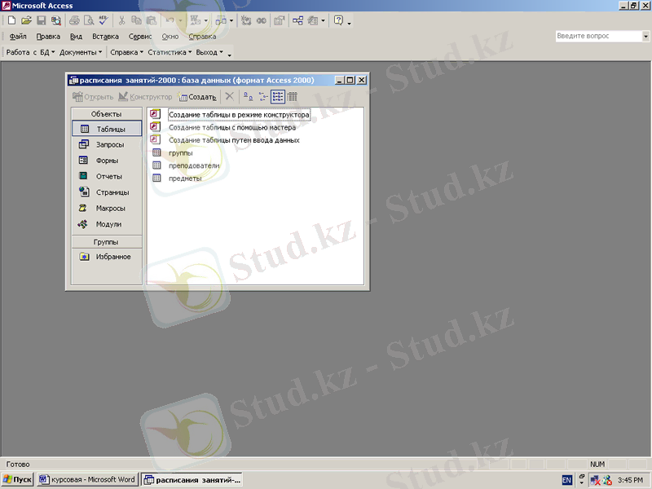This screenshot has height=489, width=652.
Task: Switch to курсовая - Microsoft Word taskbar button
Action: pos(87,479)
